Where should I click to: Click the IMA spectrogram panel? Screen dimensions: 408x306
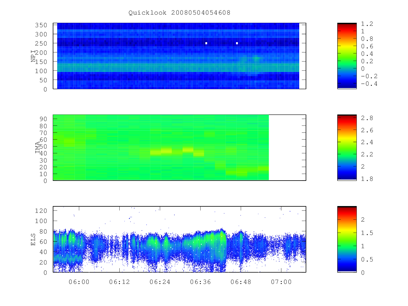180,148
